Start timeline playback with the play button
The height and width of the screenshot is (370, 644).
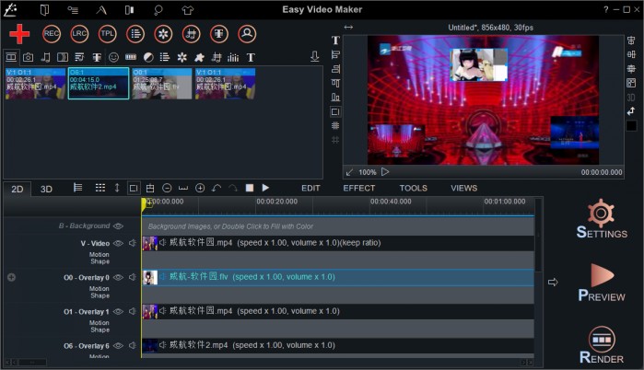(265, 188)
